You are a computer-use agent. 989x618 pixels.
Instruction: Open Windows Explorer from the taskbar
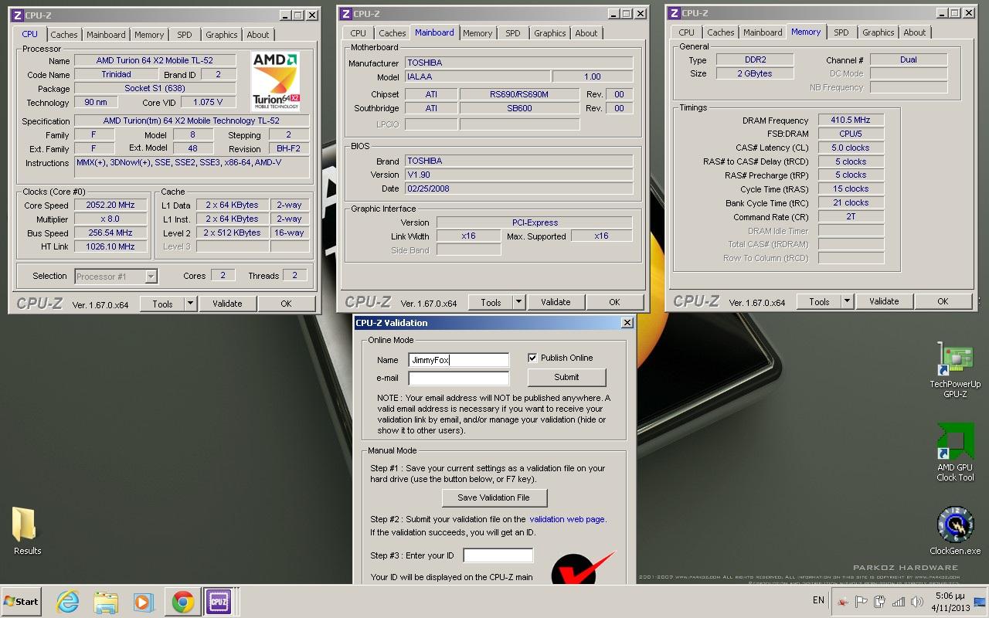106,601
